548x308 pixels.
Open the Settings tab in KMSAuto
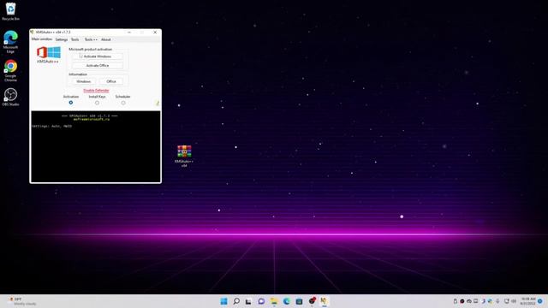pos(61,39)
